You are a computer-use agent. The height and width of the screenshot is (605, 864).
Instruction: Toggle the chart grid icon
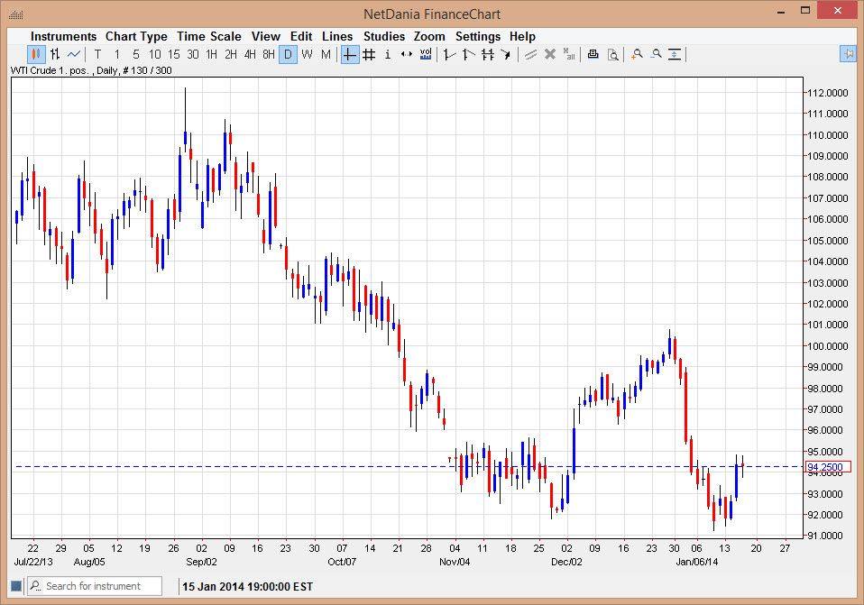pos(368,55)
